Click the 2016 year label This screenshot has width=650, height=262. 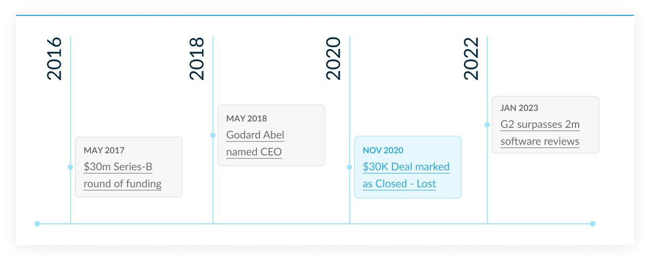tap(54, 59)
